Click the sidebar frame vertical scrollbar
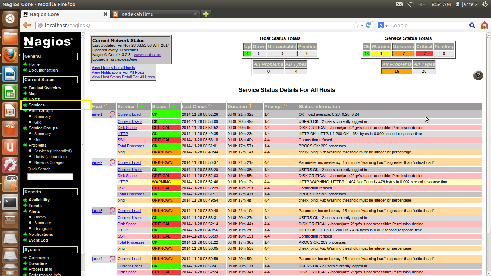Screen dimensions: 491x276 (x=83, y=155)
